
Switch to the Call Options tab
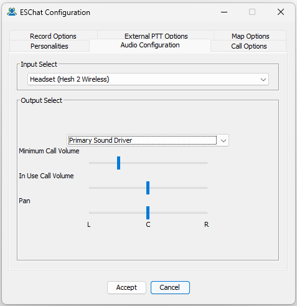click(248, 46)
